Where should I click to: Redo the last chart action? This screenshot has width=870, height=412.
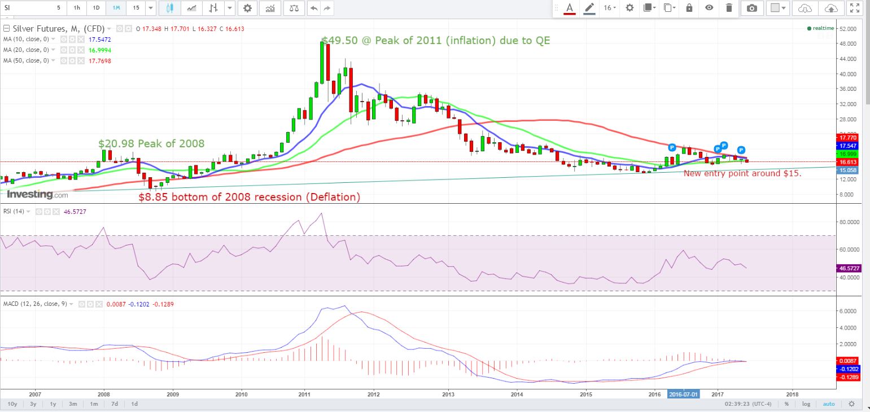tap(327, 8)
